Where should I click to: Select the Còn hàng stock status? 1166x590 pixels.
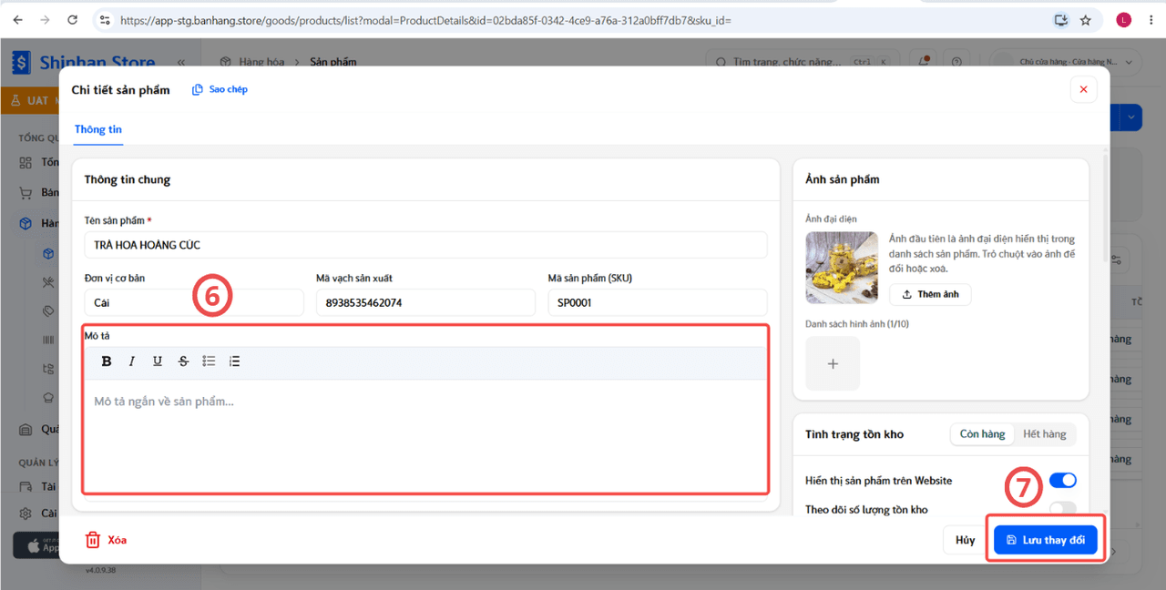982,434
